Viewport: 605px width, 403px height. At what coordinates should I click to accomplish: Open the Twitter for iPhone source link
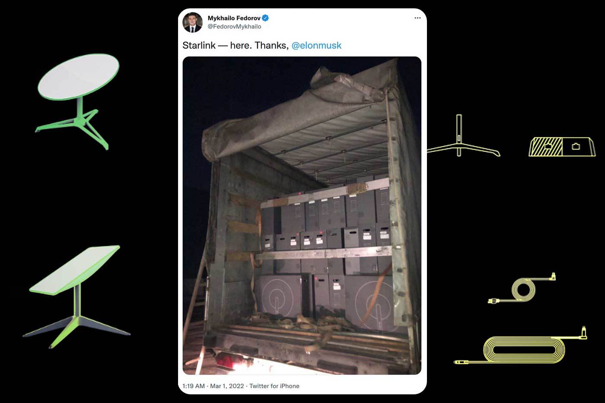click(274, 386)
